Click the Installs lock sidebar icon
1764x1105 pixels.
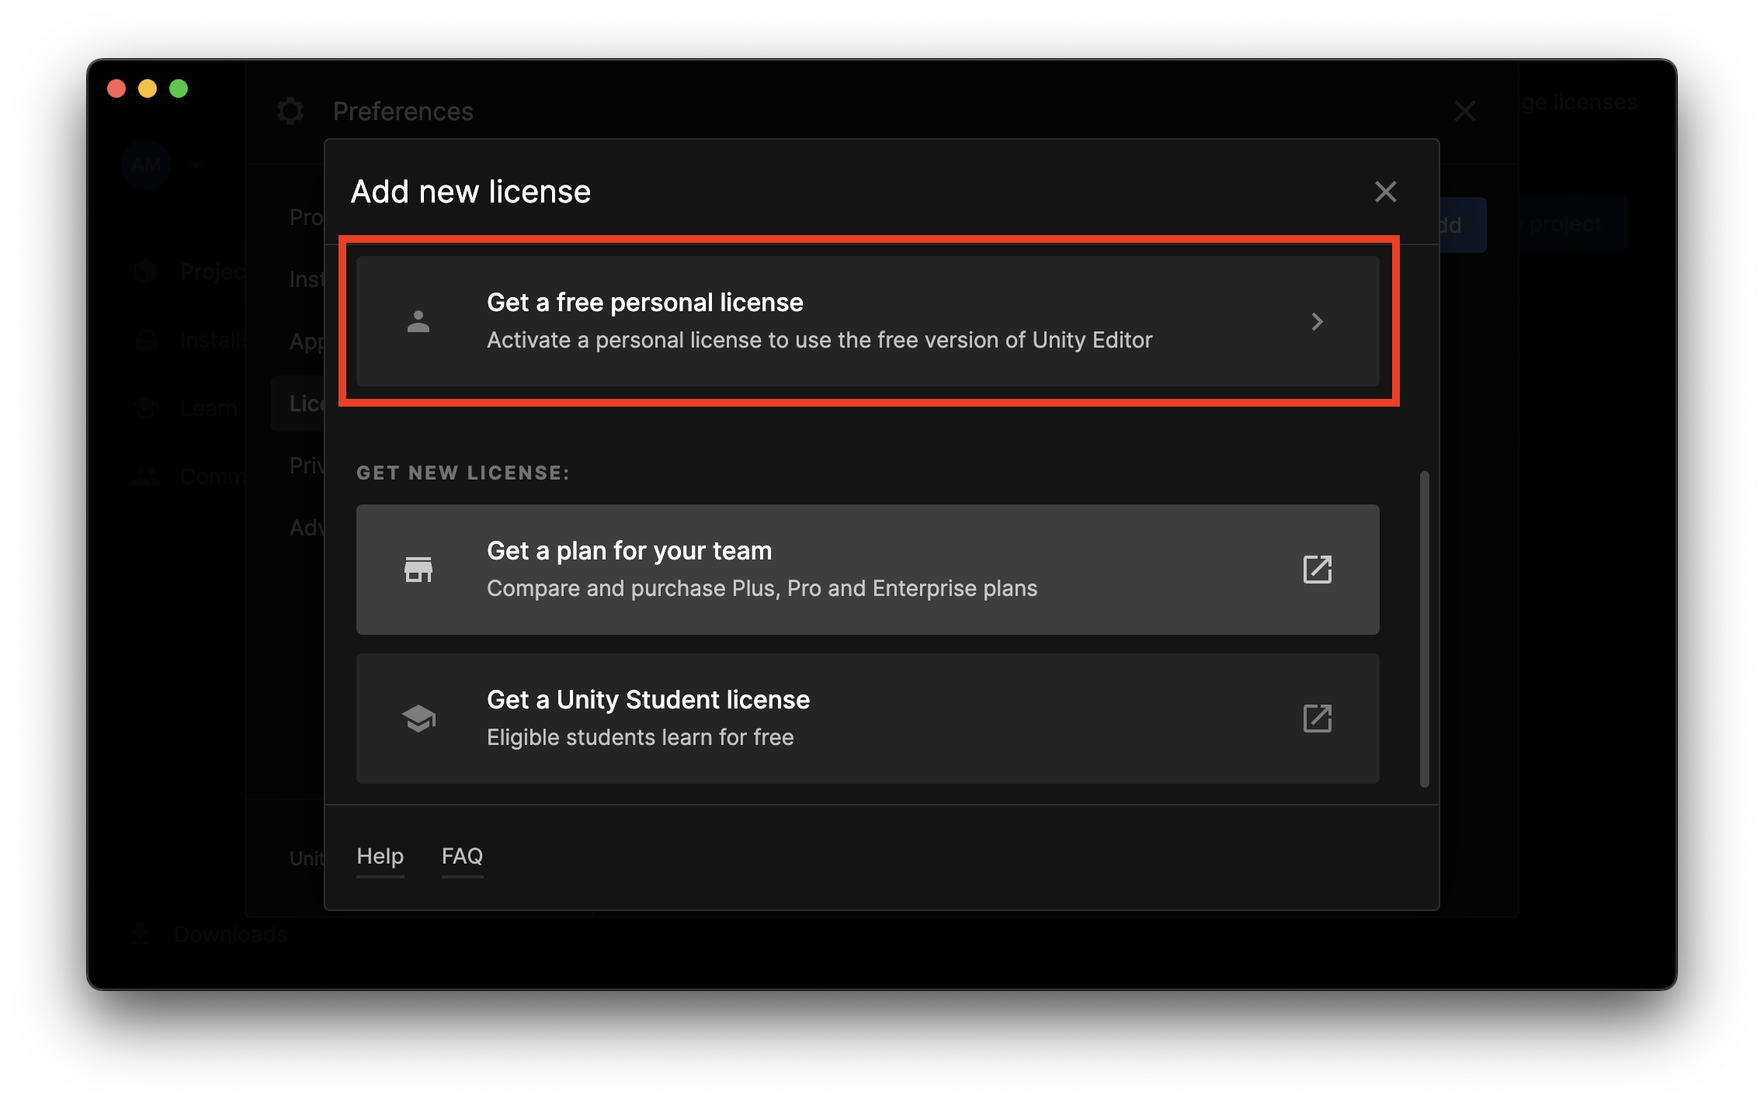click(x=146, y=340)
